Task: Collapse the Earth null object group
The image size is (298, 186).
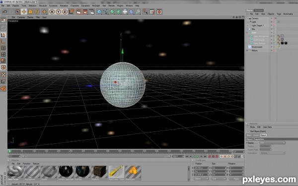Action: [247, 33]
